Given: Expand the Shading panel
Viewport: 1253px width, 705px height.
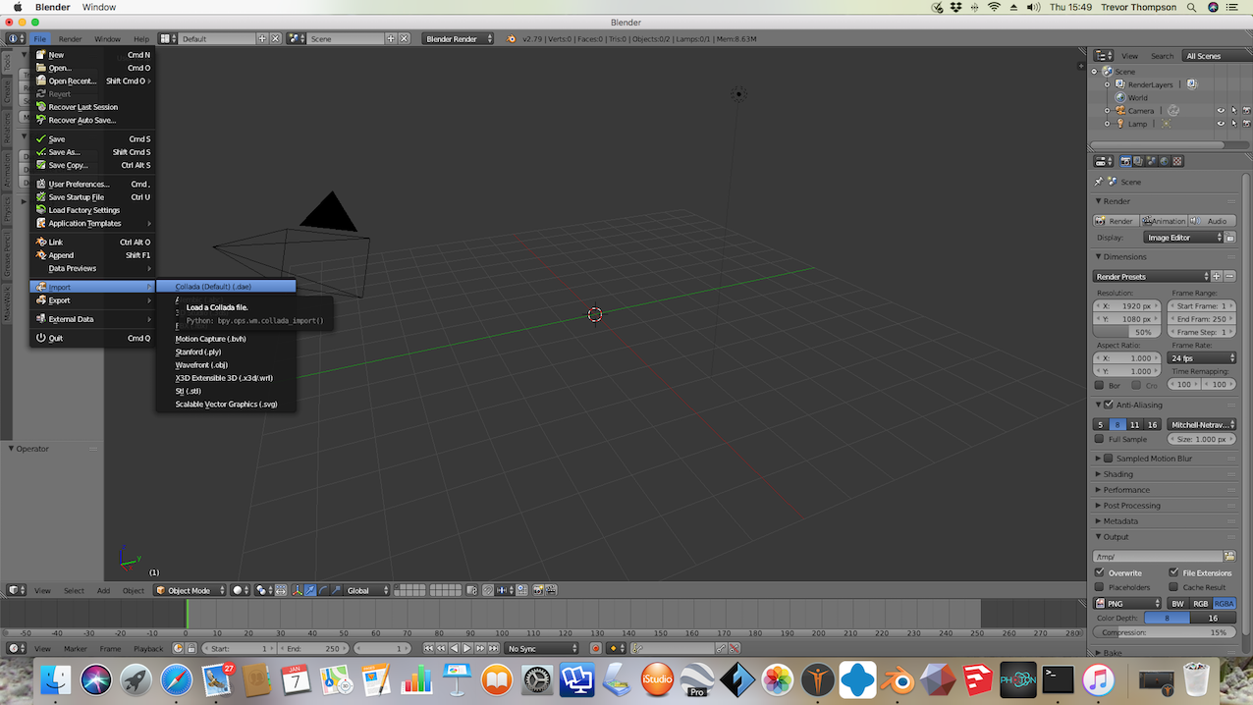Looking at the screenshot, I should [1117, 474].
